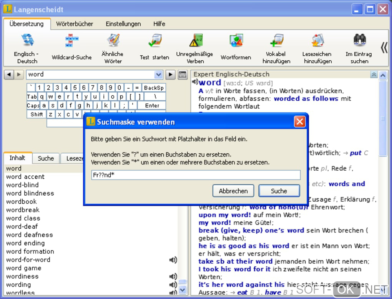Click the search go arrow button

(171, 75)
